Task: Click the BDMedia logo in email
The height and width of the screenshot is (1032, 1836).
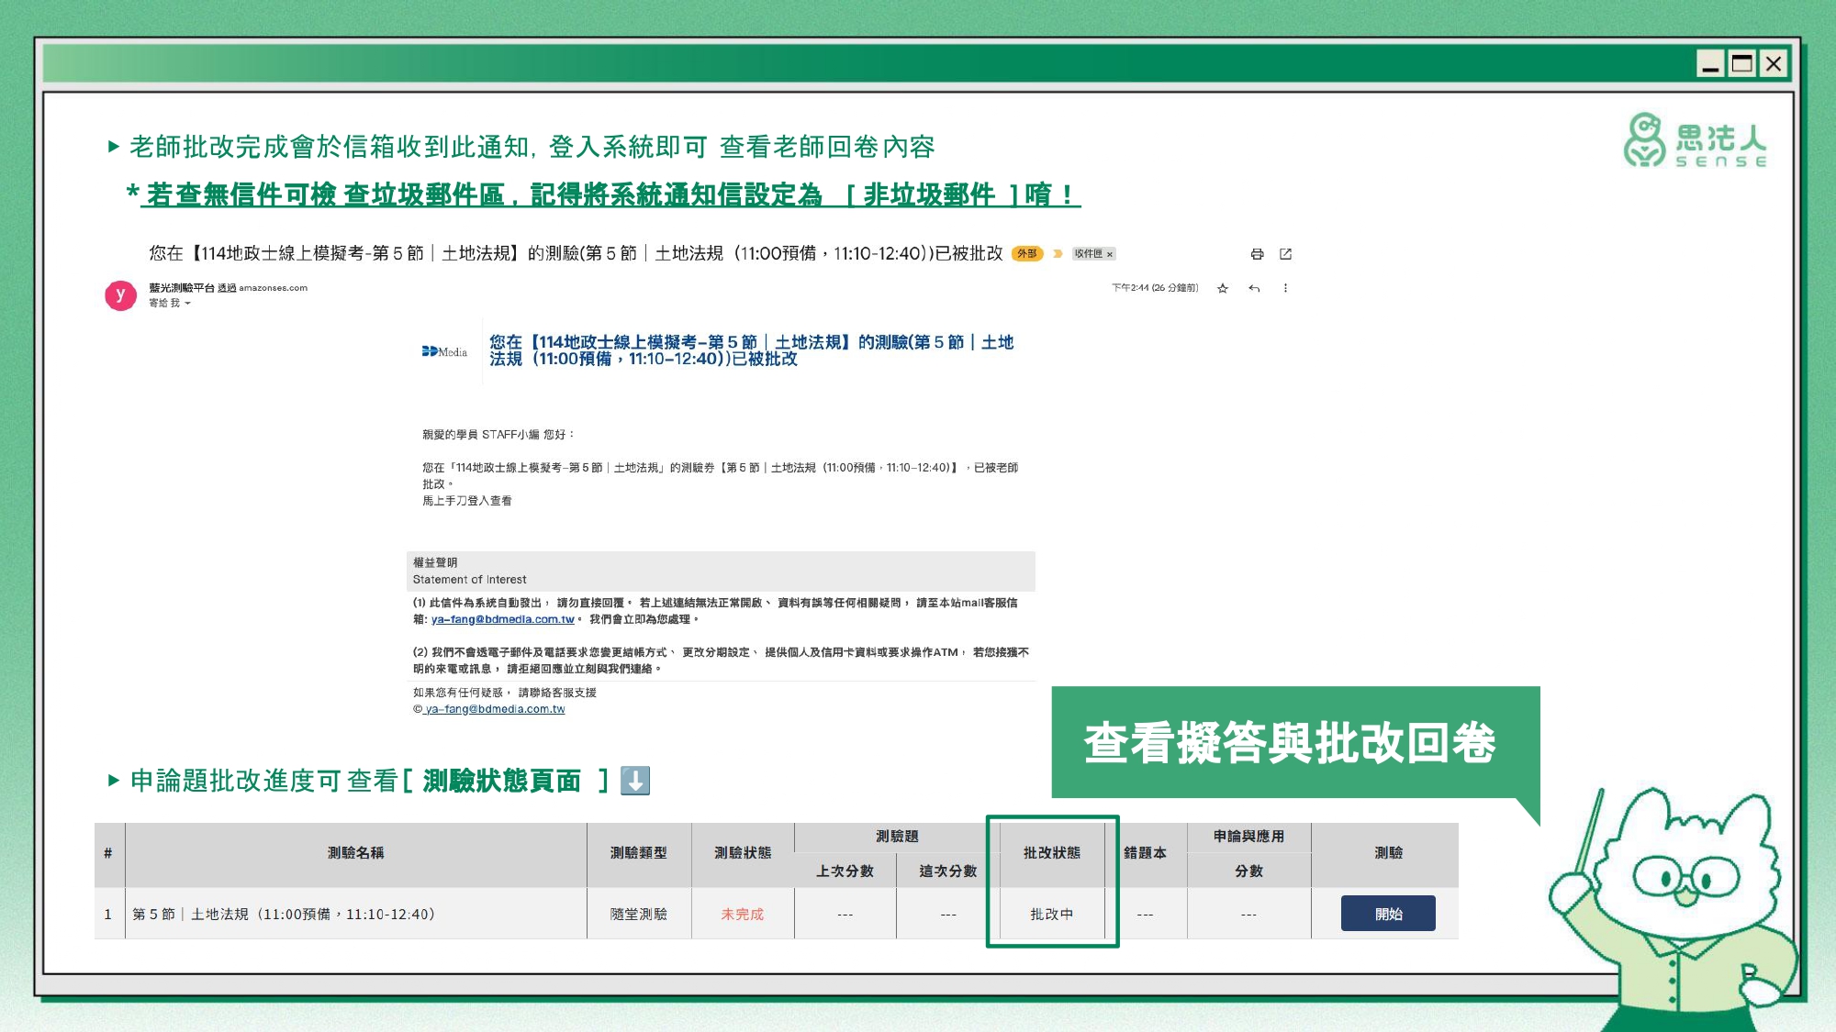Action: click(444, 351)
